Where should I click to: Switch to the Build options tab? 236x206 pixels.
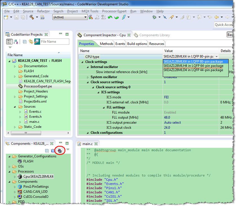(x=137, y=44)
